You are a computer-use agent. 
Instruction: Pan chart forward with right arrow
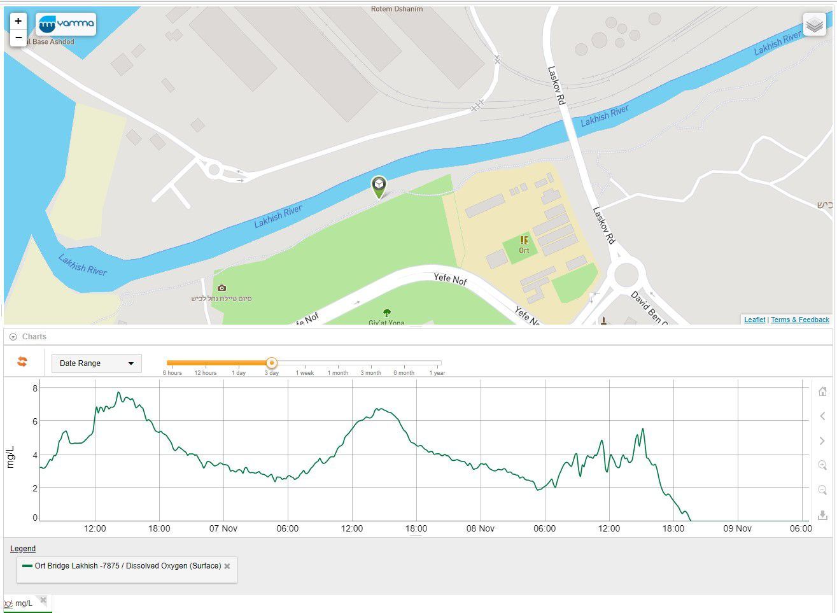(x=822, y=440)
